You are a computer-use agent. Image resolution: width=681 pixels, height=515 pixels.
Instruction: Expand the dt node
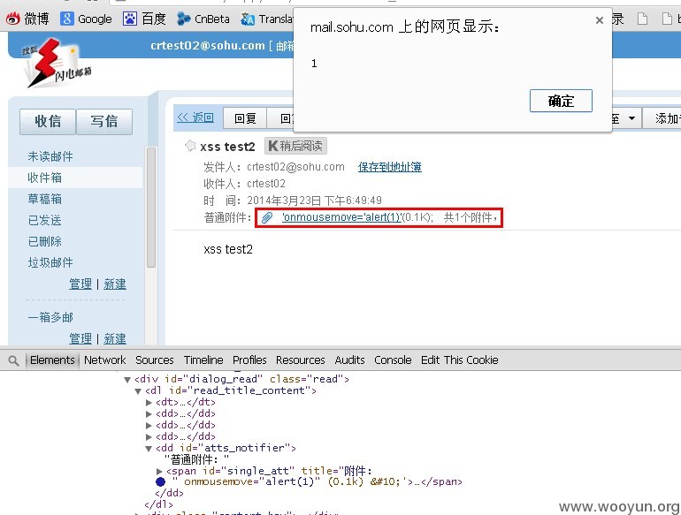(149, 403)
